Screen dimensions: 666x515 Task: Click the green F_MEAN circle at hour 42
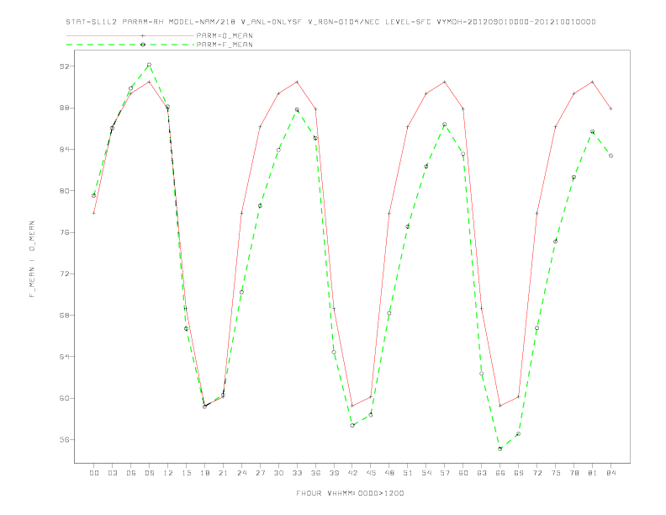click(352, 425)
